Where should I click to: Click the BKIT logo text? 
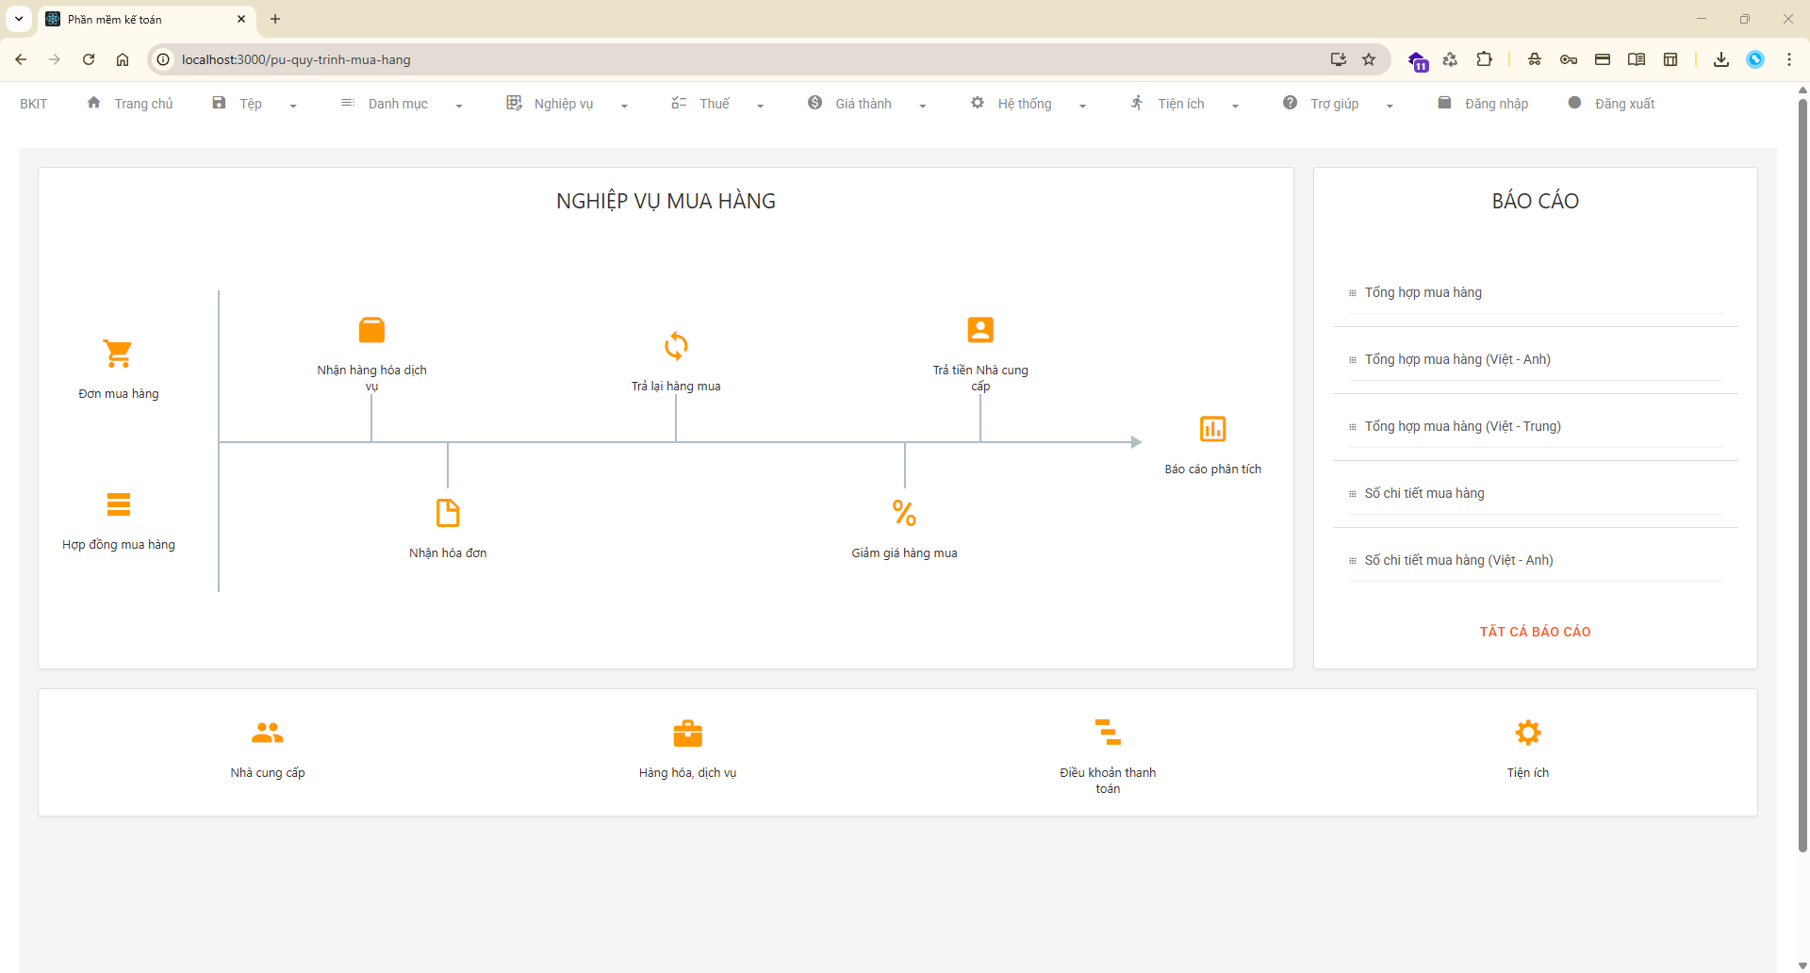33,104
